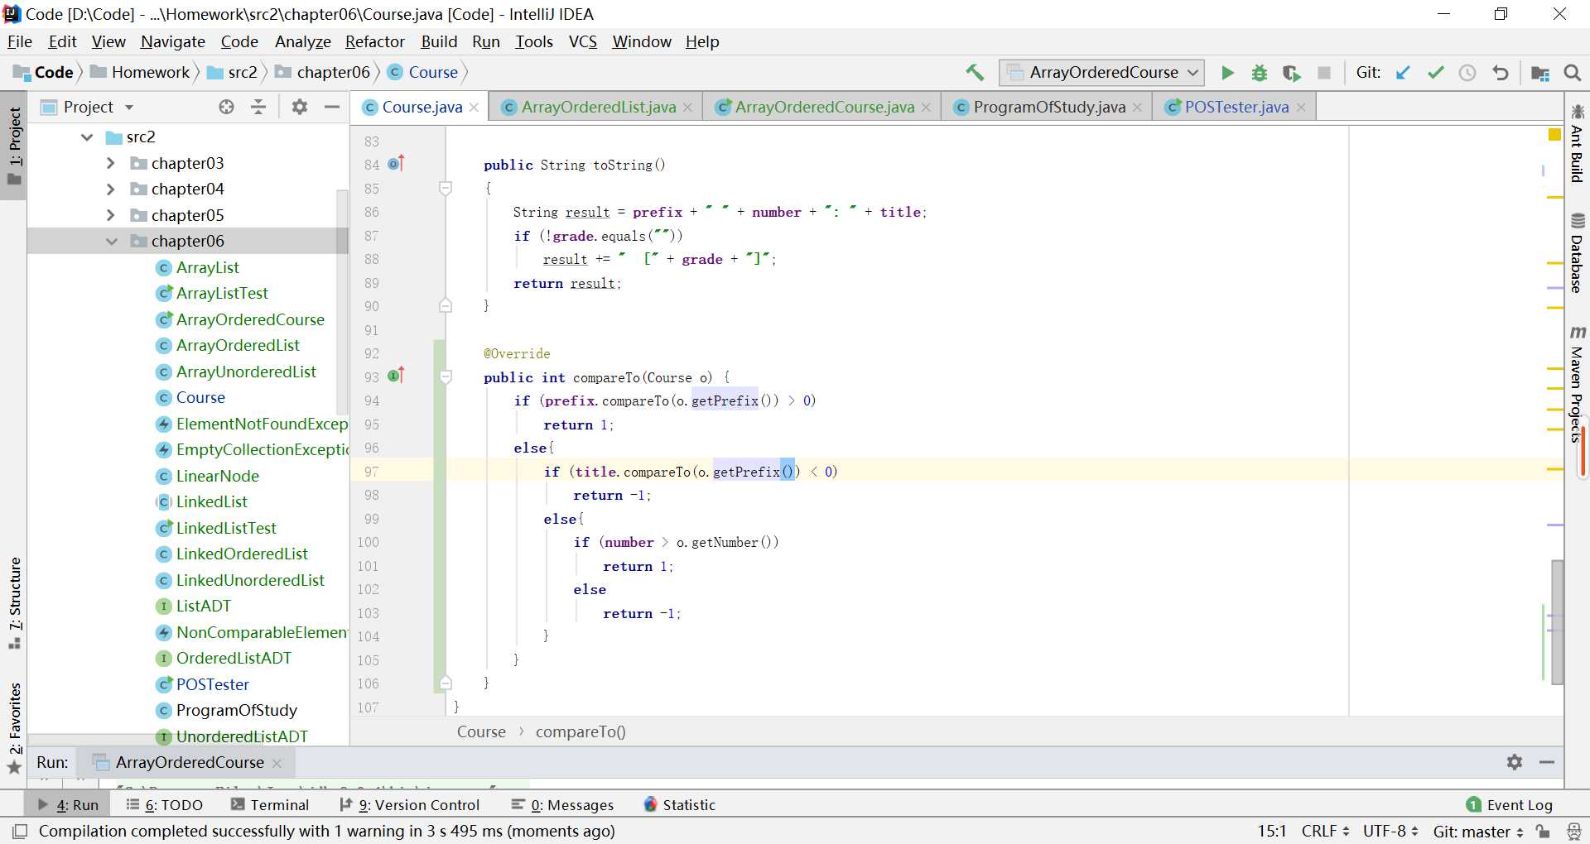The width and height of the screenshot is (1590, 844).
Task: Run with coverage icon in toolbar
Action: (x=1292, y=73)
